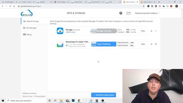Image resolution: width=183 pixels, height=103 pixels.
Task: Open File Explorer from taskbar
Action: pos(61,100)
